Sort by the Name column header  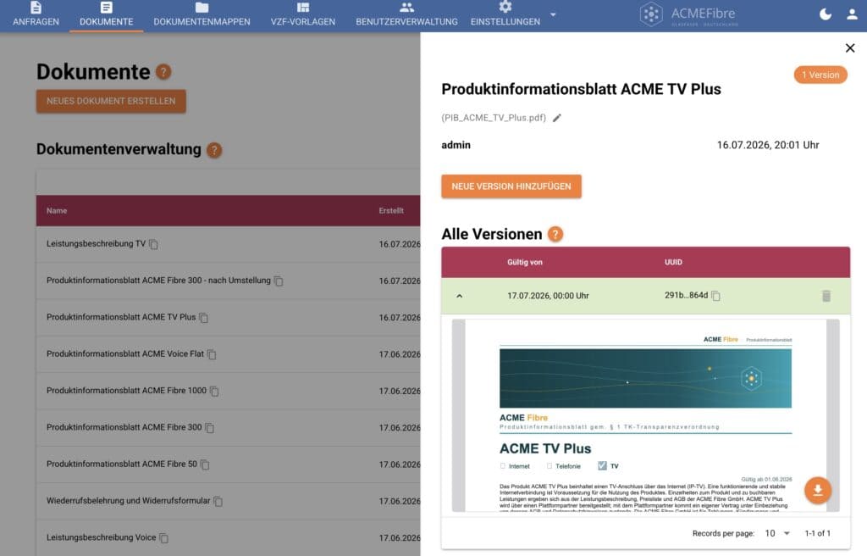pos(57,210)
